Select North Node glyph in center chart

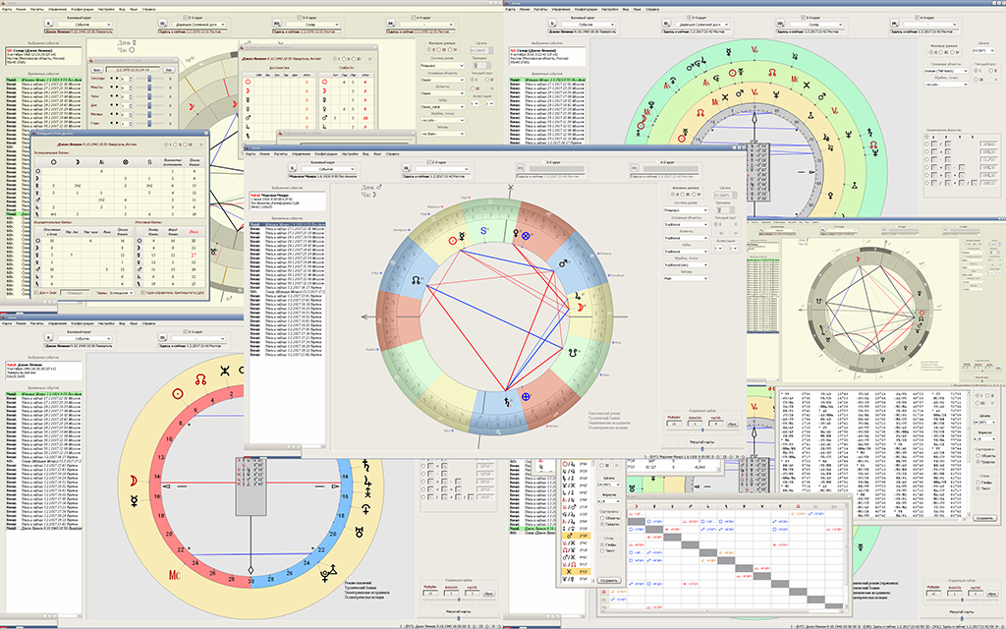pyautogui.click(x=417, y=280)
